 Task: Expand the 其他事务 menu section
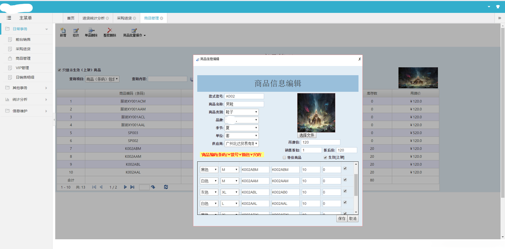pyautogui.click(x=26, y=88)
